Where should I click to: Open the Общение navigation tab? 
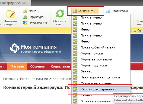37,66
